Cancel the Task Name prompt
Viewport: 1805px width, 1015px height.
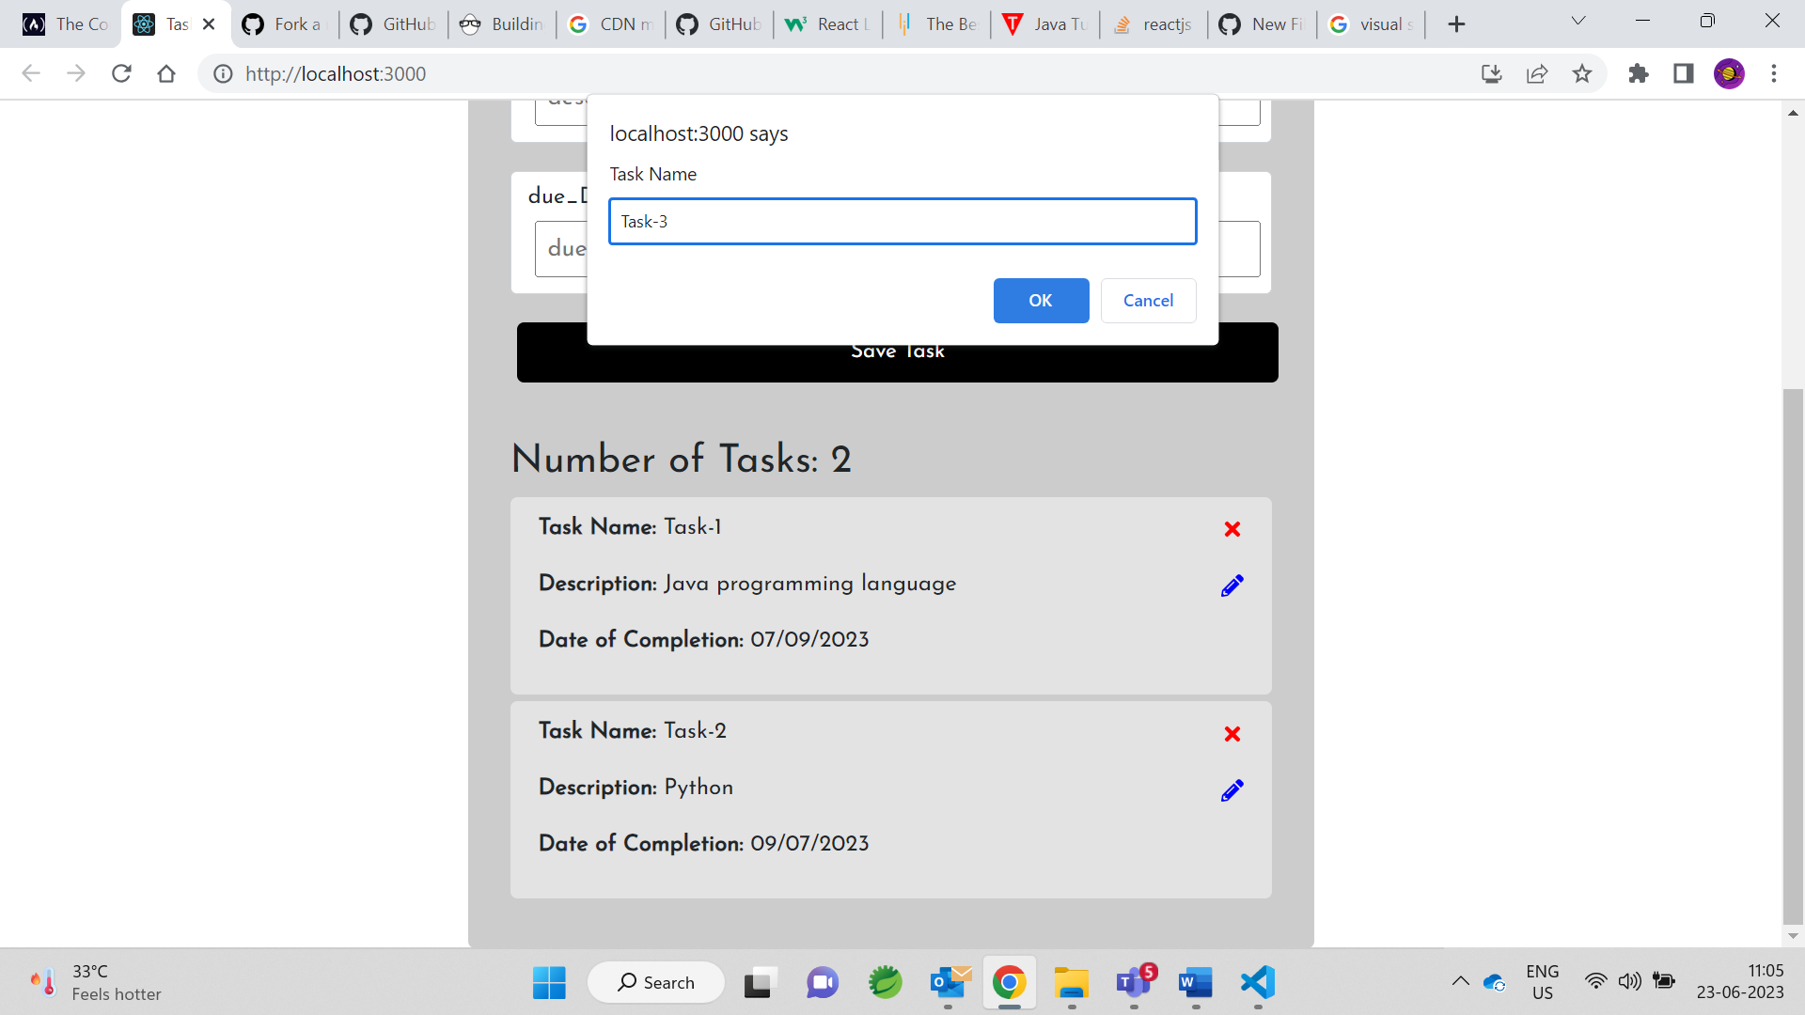click(x=1148, y=301)
